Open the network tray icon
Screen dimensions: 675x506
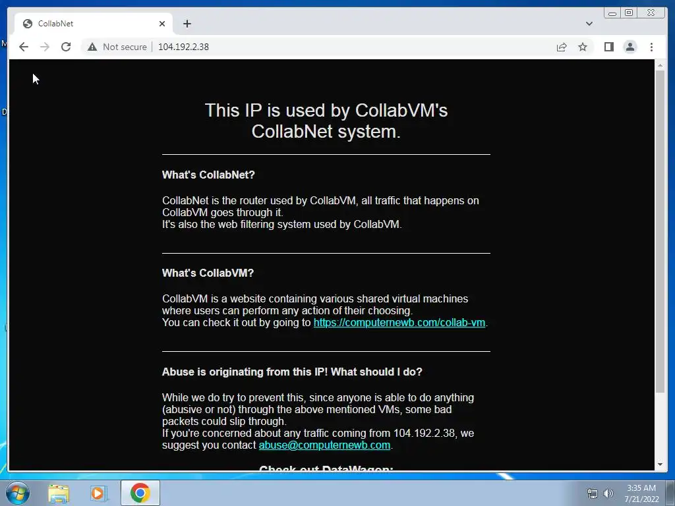point(593,493)
